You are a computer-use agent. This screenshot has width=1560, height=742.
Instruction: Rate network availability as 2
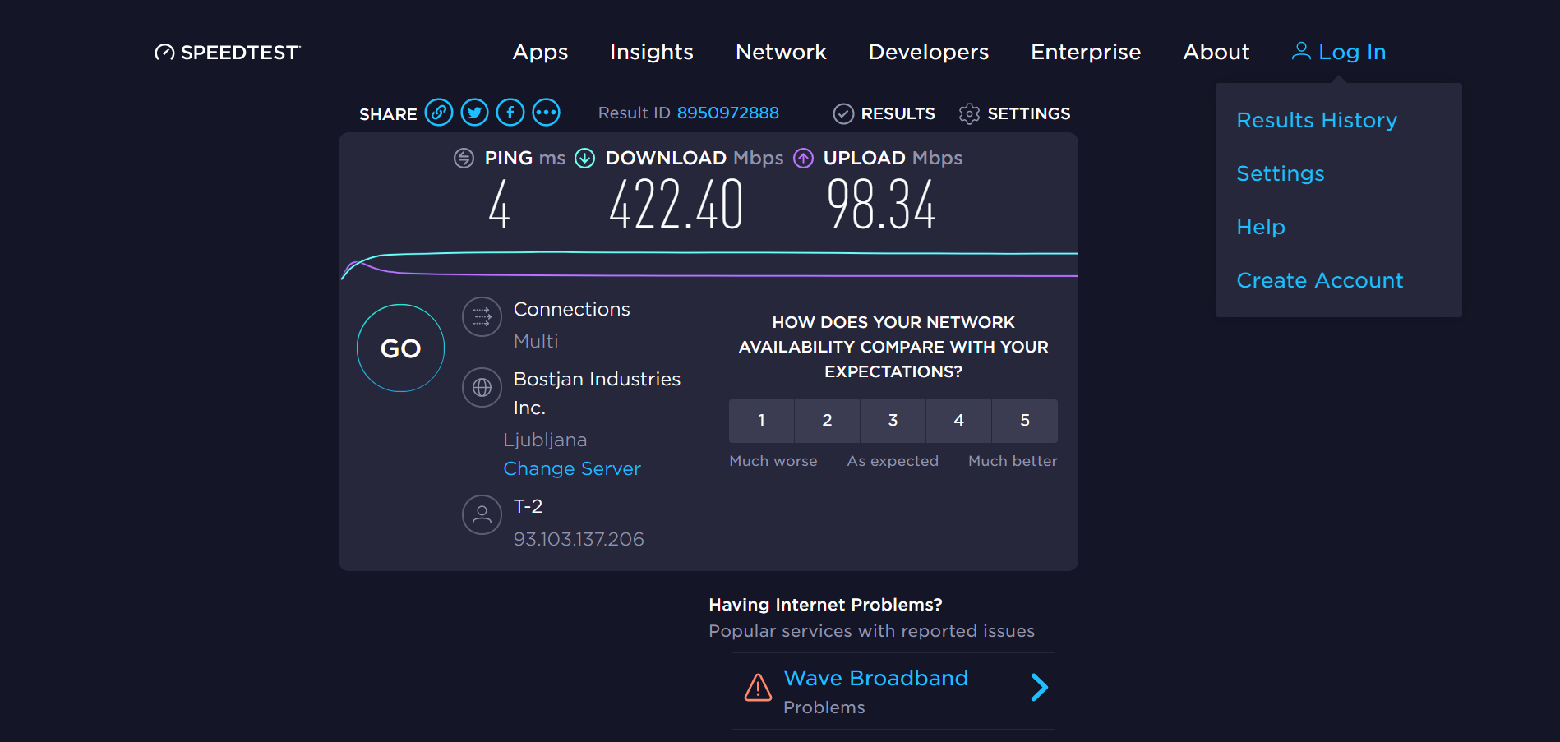point(827,421)
